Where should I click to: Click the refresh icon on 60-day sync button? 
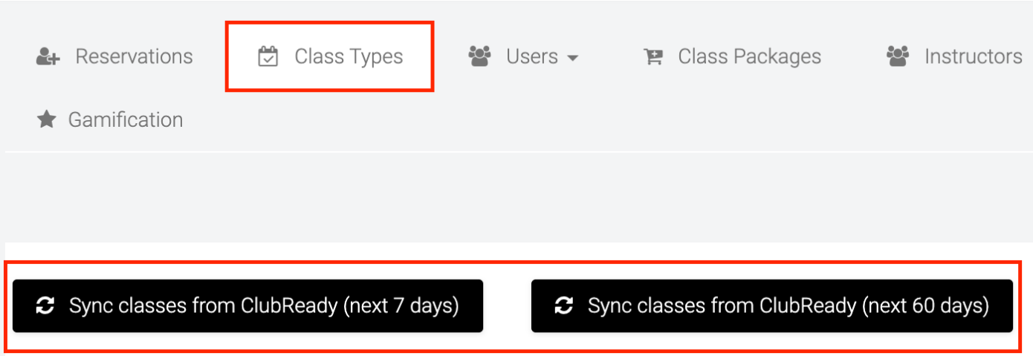[564, 306]
